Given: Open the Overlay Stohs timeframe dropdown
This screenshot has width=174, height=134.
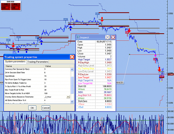Looking at the screenshot, I should (x=68, y=97).
